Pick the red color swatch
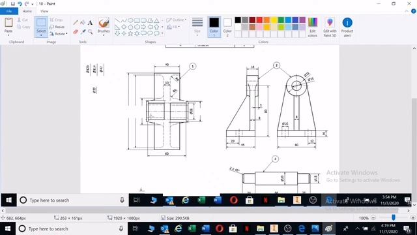 point(259,20)
